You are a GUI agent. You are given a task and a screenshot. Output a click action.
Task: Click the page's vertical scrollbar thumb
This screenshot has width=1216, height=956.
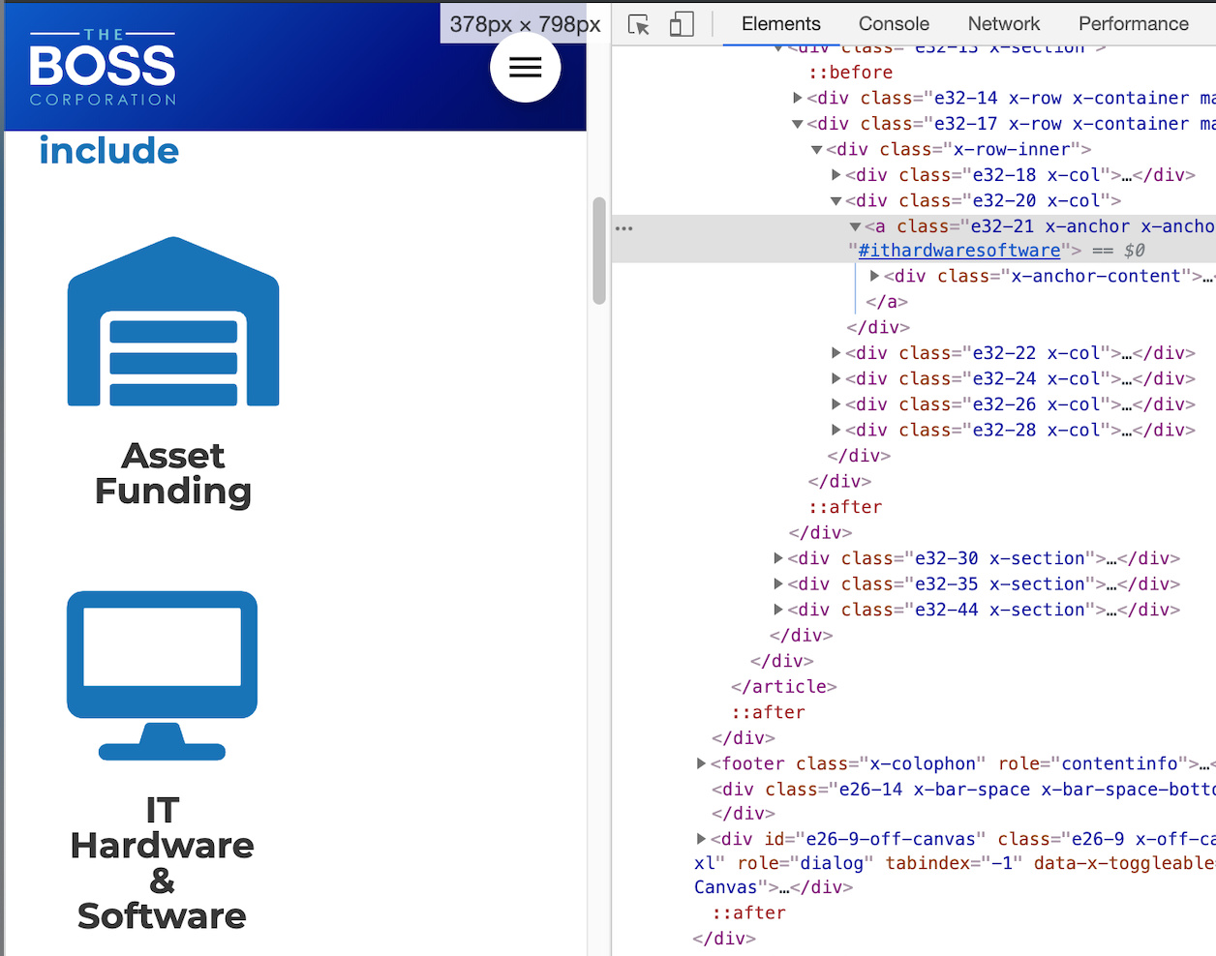(x=599, y=251)
